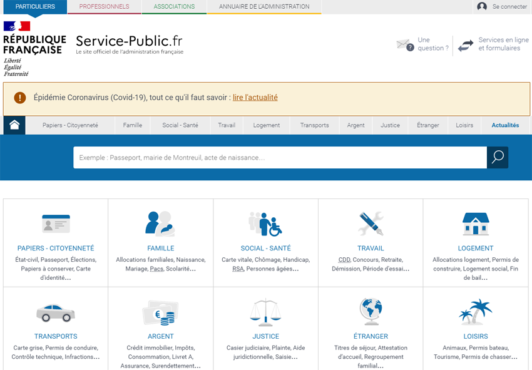The height and width of the screenshot is (370, 532).
Task: Open the LOISIRS card heading
Action: click(x=475, y=336)
